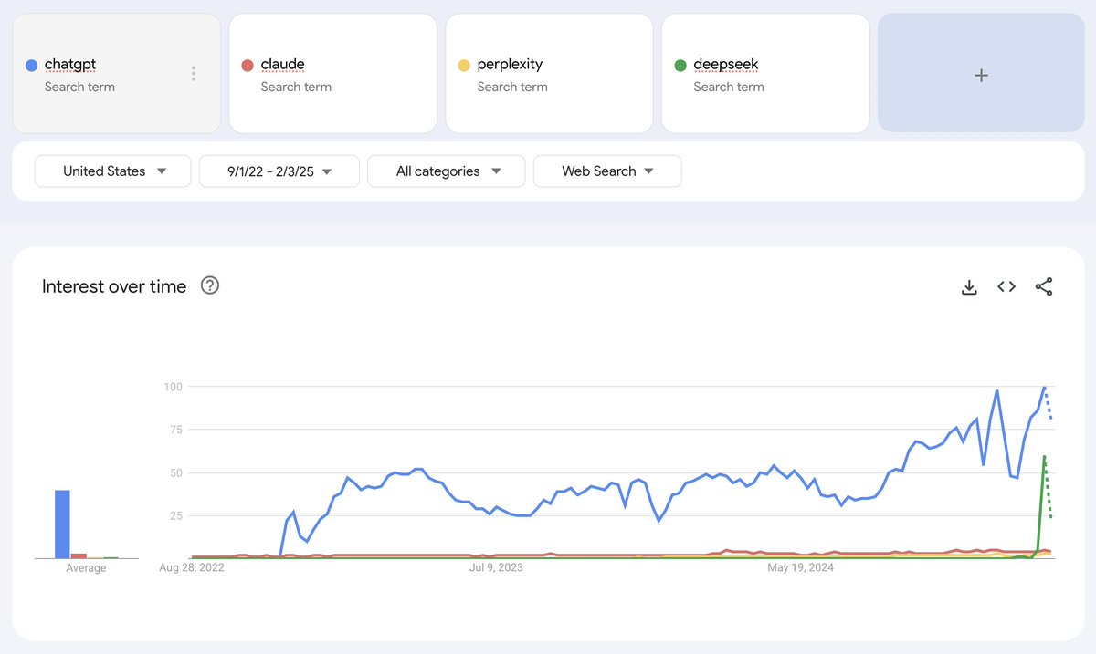
Task: Expand the 9/1/22 - 2/3/25 date range
Action: [279, 171]
